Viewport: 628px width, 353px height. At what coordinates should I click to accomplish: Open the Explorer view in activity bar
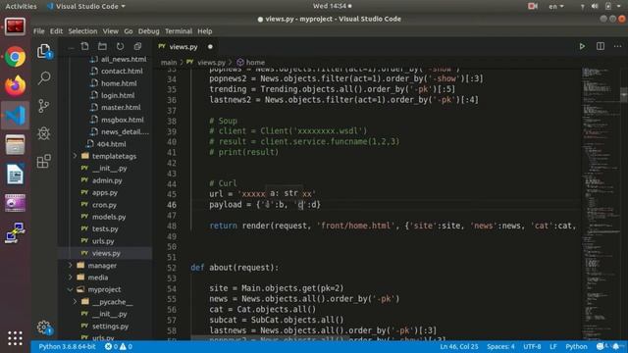(44, 51)
